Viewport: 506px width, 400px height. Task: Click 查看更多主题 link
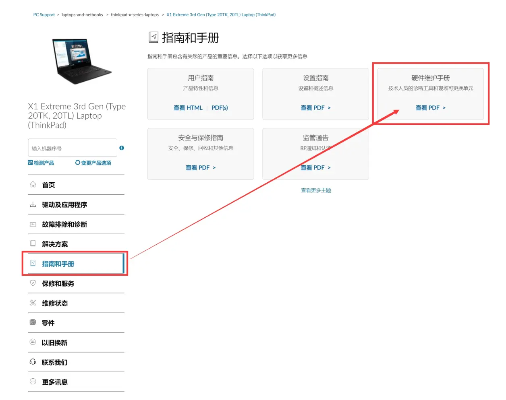[316, 190]
